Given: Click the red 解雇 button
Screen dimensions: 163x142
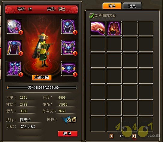Looking at the screenshot, I should (68, 134).
